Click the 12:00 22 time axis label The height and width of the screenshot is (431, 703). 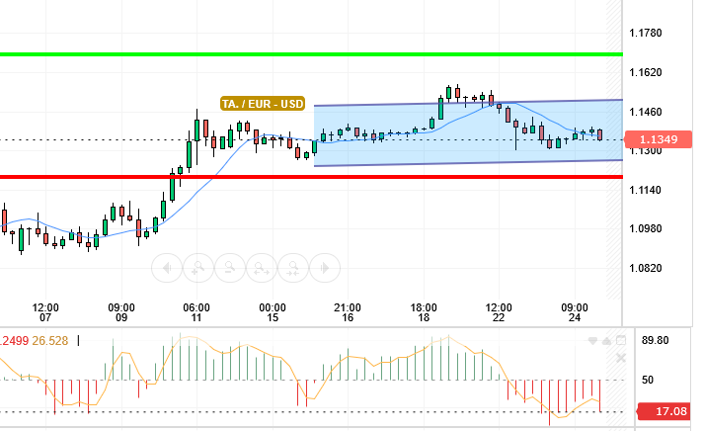499,312
